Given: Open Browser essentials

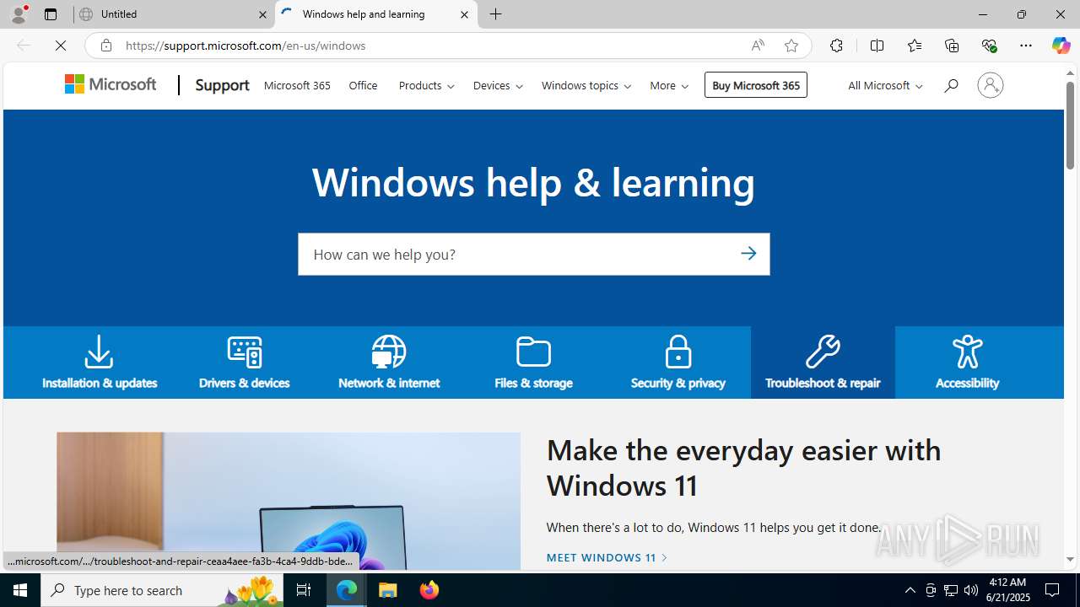Looking at the screenshot, I should (x=989, y=46).
